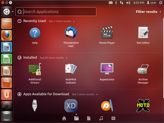Click the Recently Used section heading
This screenshot has width=164, height=123.
coord(34,21)
